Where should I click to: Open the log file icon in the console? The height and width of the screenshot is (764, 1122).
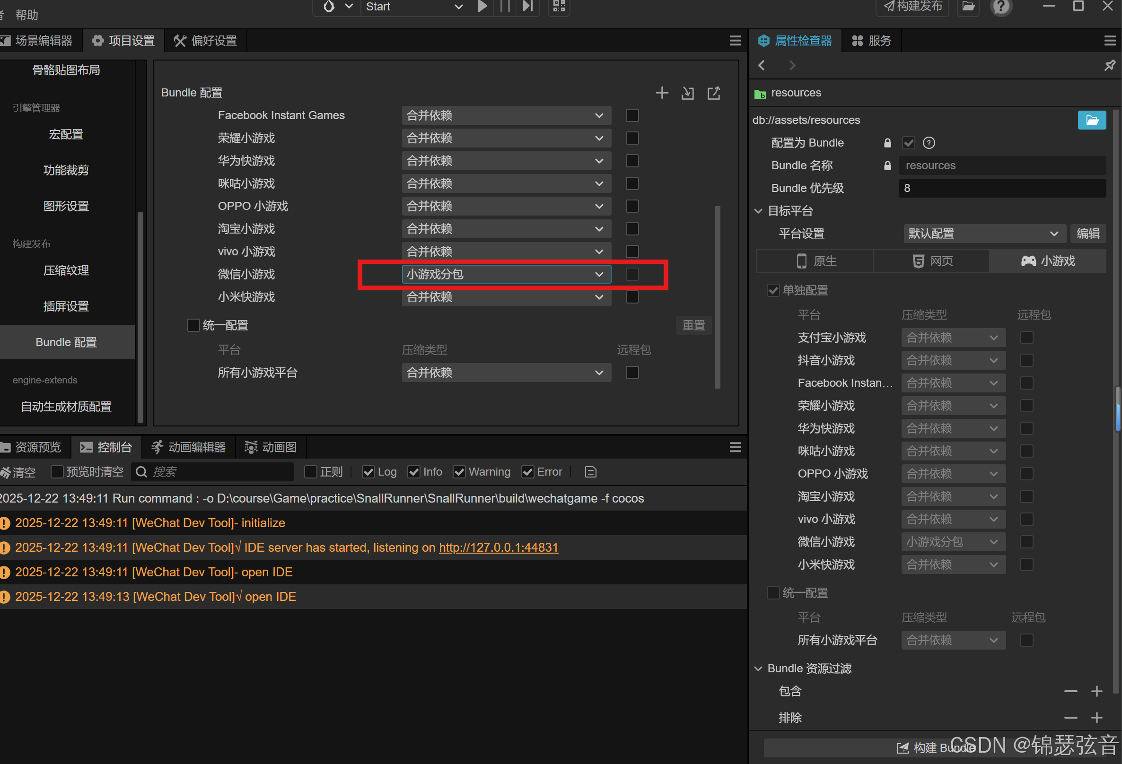[590, 471]
